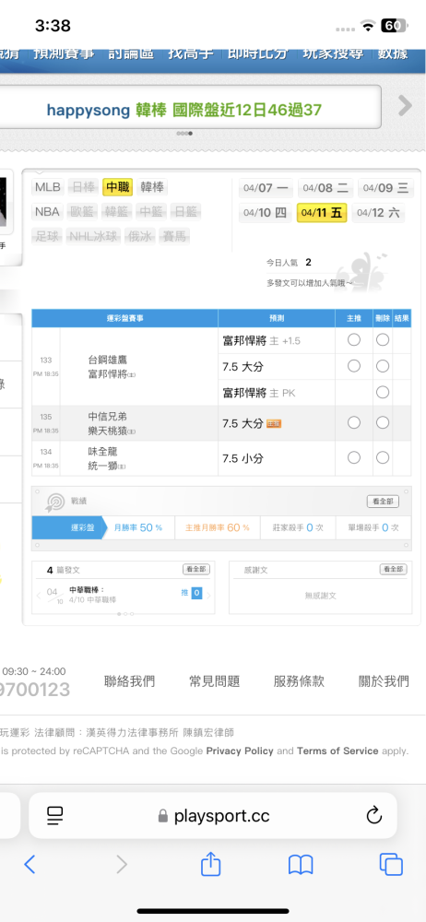Image resolution: width=426 pixels, height=922 pixels.
Task: Select 主推 for 7.5 小分
Action: point(354,458)
